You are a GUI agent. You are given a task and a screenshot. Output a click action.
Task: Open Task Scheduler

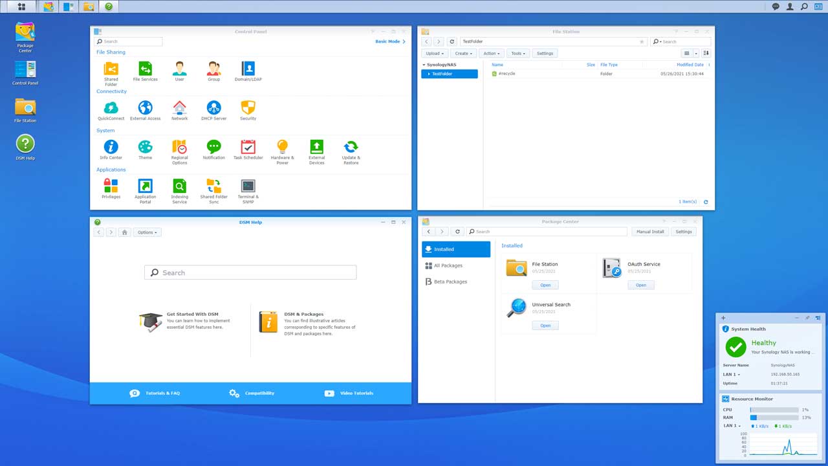point(248,150)
